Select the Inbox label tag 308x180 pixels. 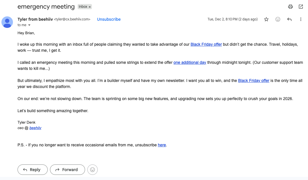tap(83, 6)
